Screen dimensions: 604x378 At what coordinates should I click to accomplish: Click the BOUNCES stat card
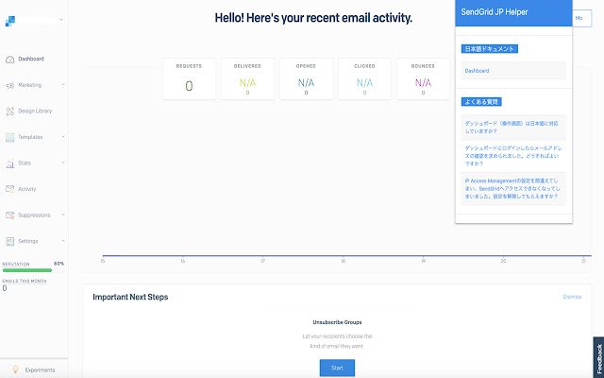coord(423,78)
